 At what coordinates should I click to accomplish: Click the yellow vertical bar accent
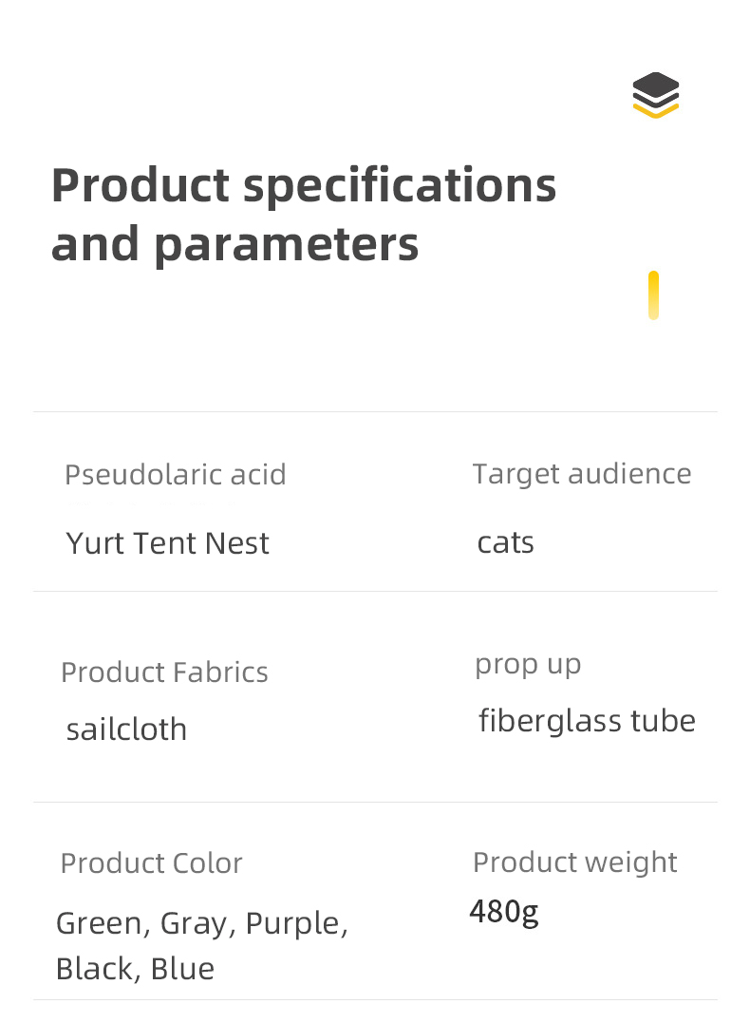coord(653,295)
